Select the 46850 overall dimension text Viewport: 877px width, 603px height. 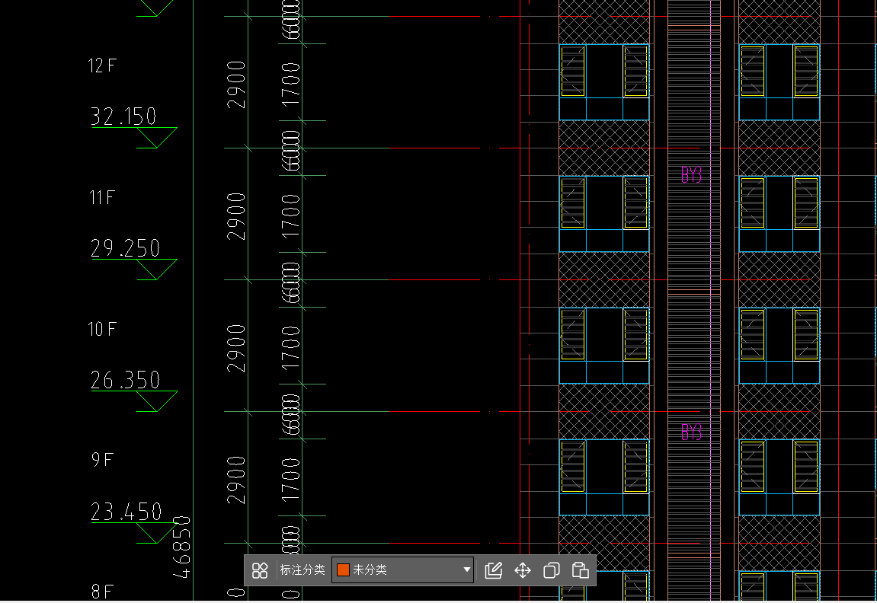tap(182, 547)
